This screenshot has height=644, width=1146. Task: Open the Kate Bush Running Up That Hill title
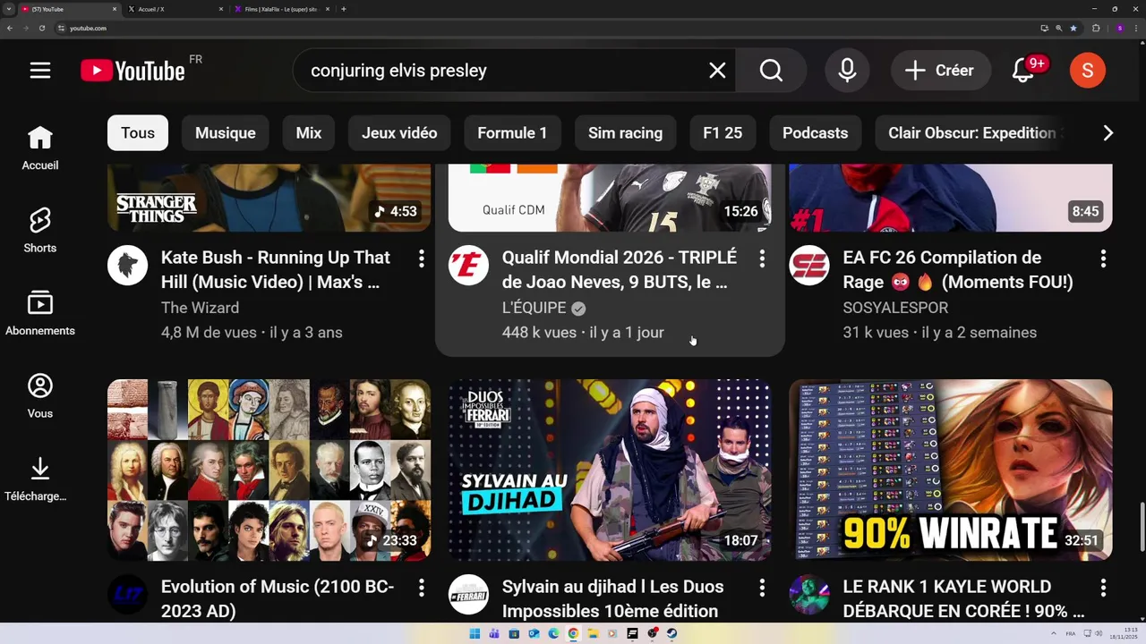pos(276,269)
